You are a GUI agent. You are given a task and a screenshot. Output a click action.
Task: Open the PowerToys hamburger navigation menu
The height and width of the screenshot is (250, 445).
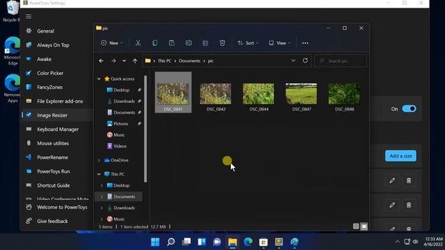29,17
